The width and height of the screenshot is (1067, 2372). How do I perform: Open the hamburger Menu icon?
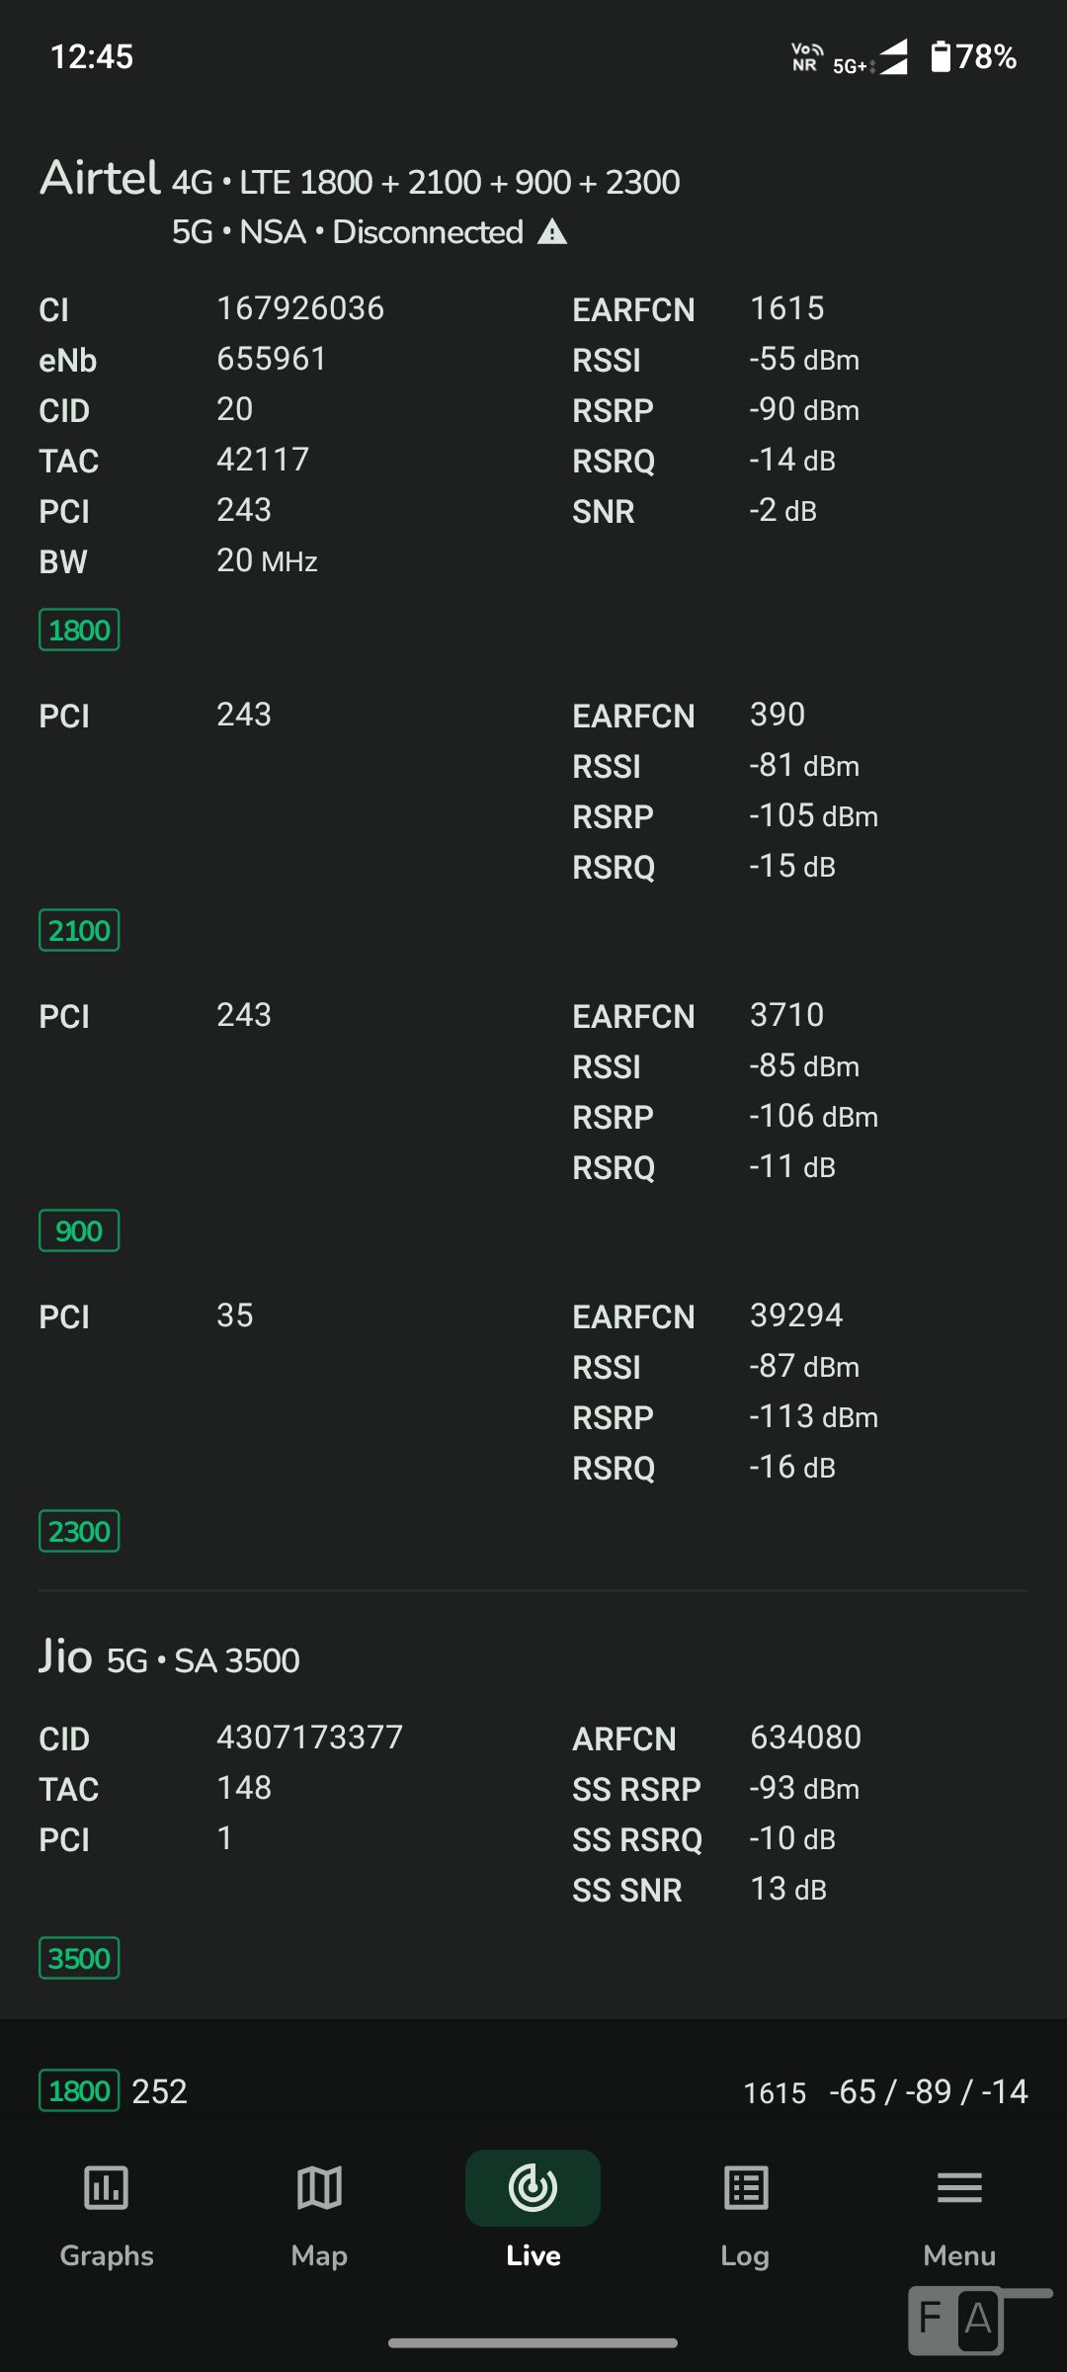coord(959,2187)
